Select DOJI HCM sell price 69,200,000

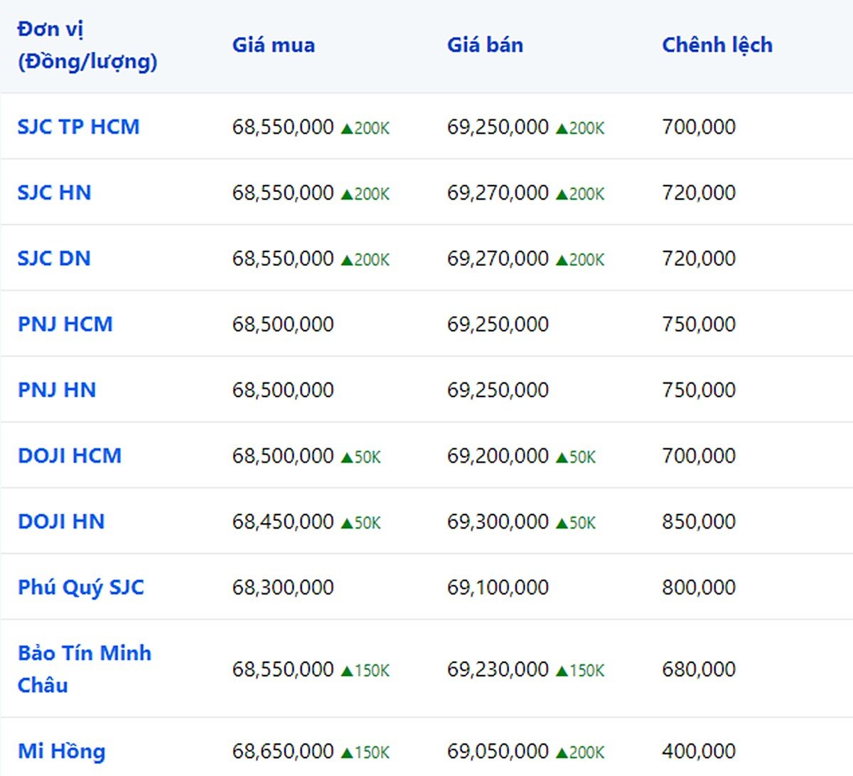tap(498, 456)
